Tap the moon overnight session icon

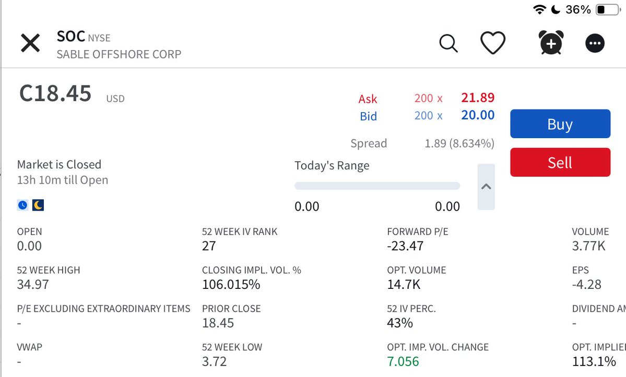38,205
